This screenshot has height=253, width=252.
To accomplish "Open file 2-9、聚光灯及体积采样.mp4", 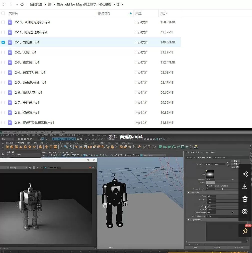I will (x=34, y=123).
